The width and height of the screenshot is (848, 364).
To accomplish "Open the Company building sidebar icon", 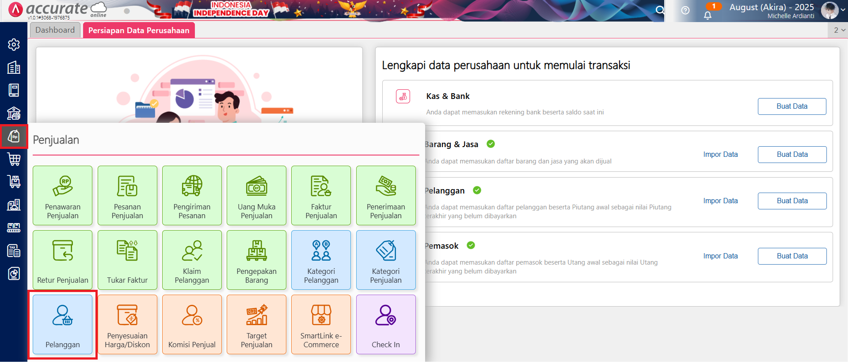I will pyautogui.click(x=14, y=67).
